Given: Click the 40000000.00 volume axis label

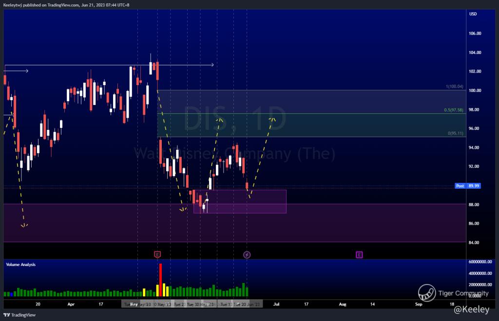Looking at the screenshot, I should coord(480,273).
